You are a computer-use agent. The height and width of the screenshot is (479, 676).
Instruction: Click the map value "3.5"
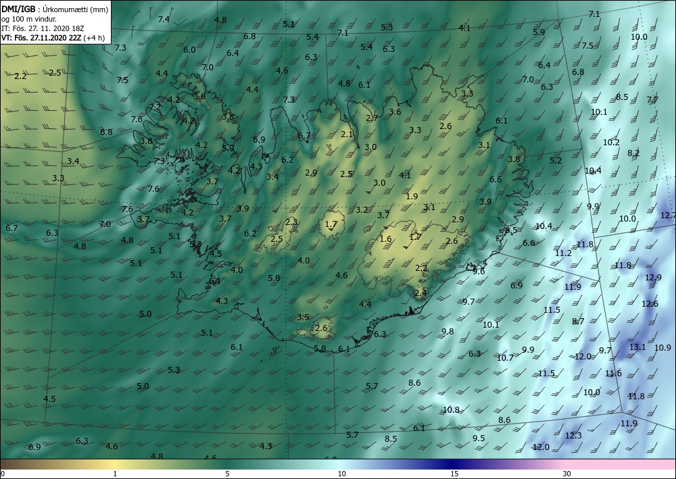pyautogui.click(x=303, y=317)
